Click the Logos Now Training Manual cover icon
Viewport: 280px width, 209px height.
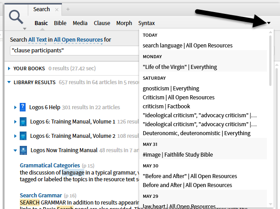(23, 150)
